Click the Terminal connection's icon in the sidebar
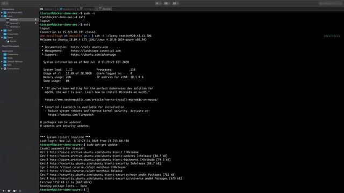Screen dimensions: 344x193 coord(8,20)
